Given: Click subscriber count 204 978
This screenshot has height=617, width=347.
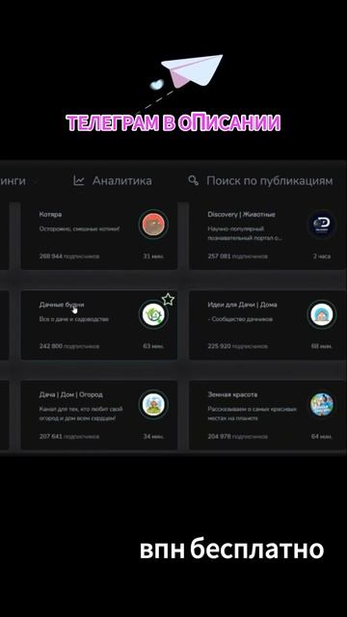Looking at the screenshot, I should pyautogui.click(x=219, y=437).
